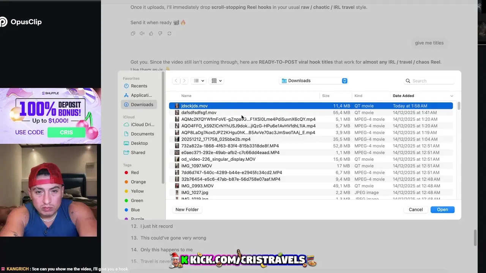The width and height of the screenshot is (486, 273).
Task: Click the thumbs up icon
Action: pos(151,33)
